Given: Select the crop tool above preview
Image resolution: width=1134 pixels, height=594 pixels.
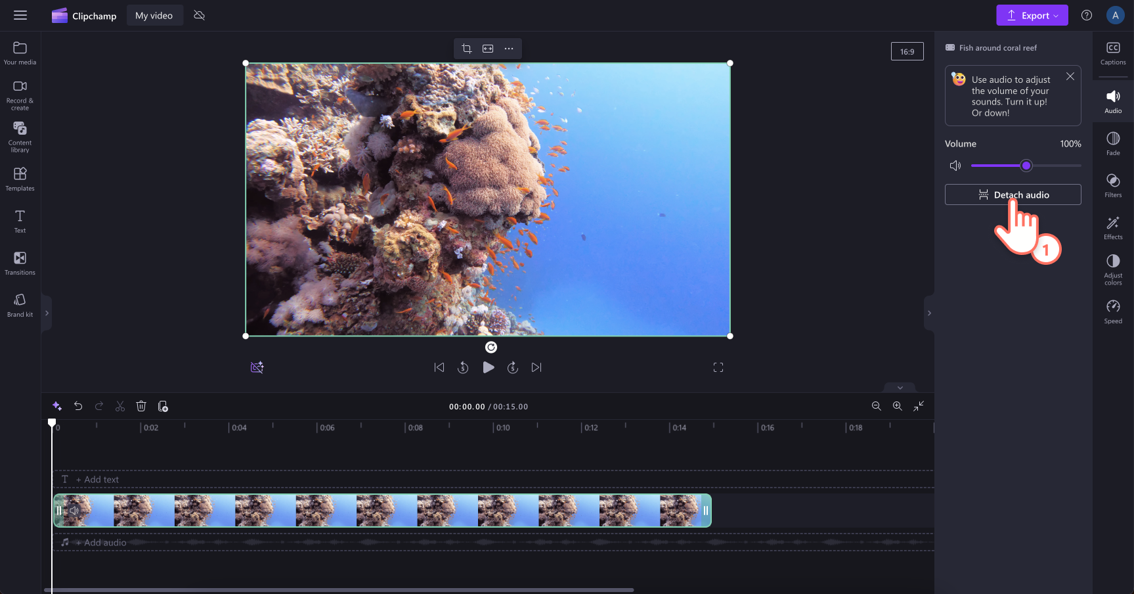Looking at the screenshot, I should click(x=467, y=49).
